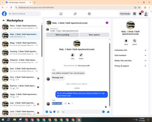Screen dimensions: 152x122
Task: Click the apartment photo in right panel
Action: [x=130, y=25]
